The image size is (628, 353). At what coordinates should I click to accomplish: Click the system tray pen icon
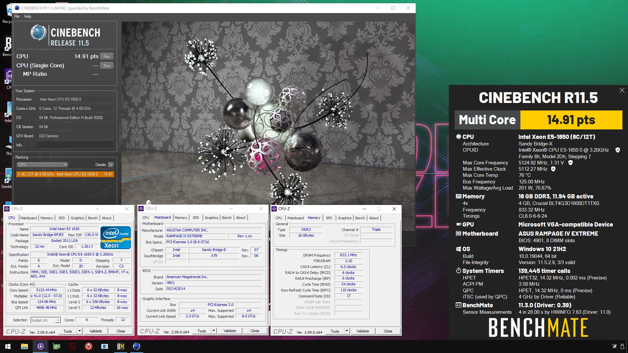(x=614, y=346)
